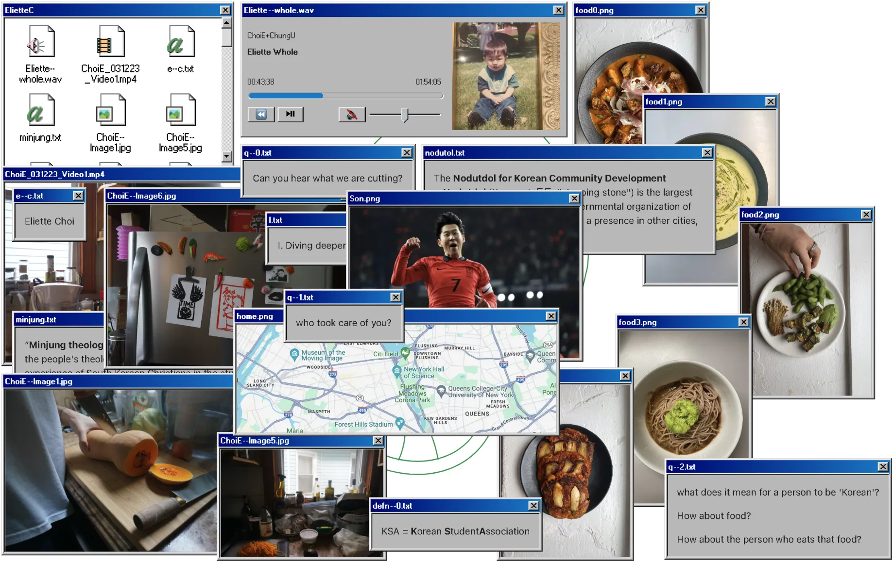
Task: Click the ChoiE_031223_Video1.mp4 title bar
Action: click(x=121, y=174)
